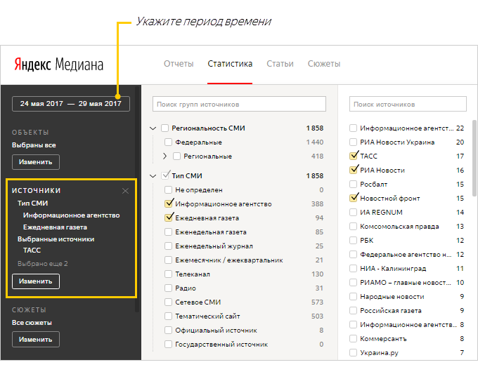The image size is (478, 367).
Task: Check the НИА - Калининград checkbox
Action: (x=353, y=268)
